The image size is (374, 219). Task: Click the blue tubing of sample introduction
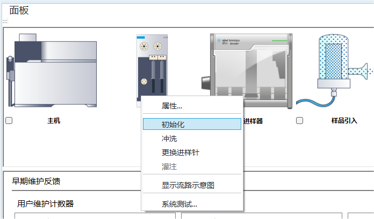tap(315, 101)
